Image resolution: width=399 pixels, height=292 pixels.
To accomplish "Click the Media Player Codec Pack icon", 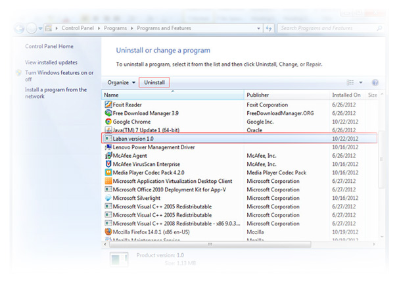I will click(108, 172).
